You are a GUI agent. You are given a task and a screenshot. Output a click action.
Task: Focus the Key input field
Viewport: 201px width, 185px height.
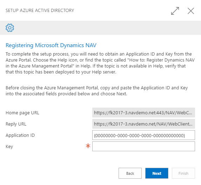click(x=143, y=146)
